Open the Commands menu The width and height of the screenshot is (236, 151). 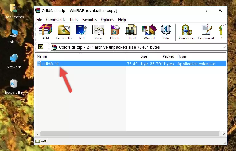coord(56,20)
